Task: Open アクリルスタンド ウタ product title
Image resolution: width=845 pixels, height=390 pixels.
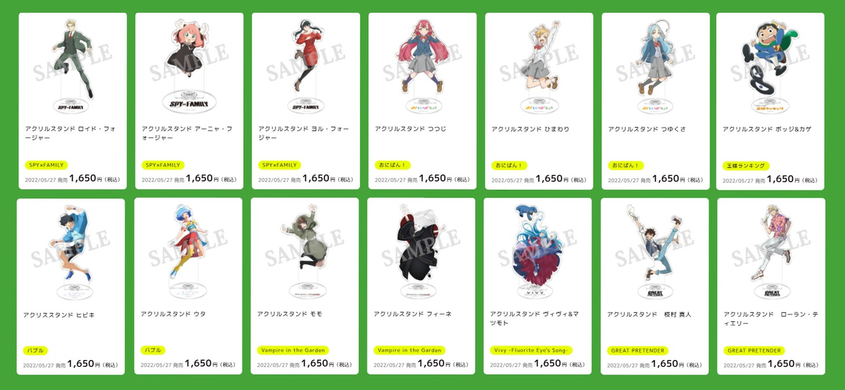Action: [x=173, y=314]
